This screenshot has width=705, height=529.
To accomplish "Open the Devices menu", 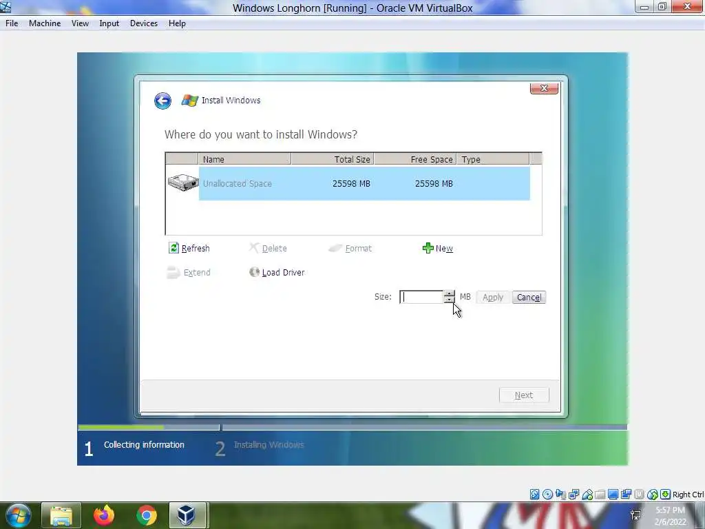I will pyautogui.click(x=144, y=23).
